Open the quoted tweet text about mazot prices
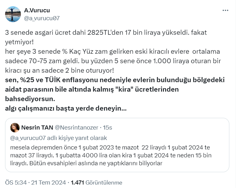Image resolution: width=236 pixels, height=188 pixels. [x=110, y=148]
